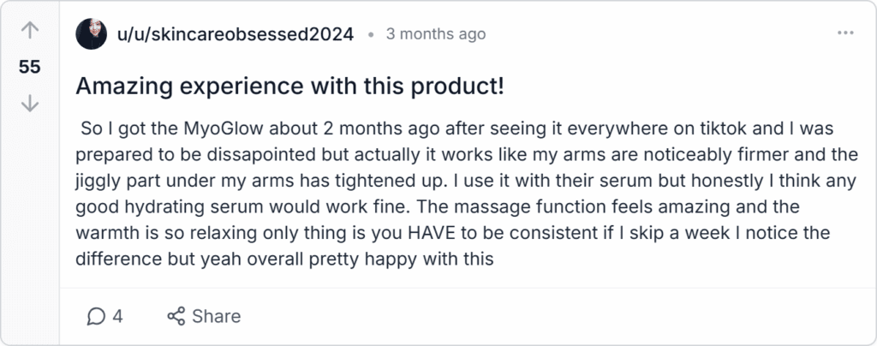Click the comment bubble icon

pyautogui.click(x=96, y=316)
